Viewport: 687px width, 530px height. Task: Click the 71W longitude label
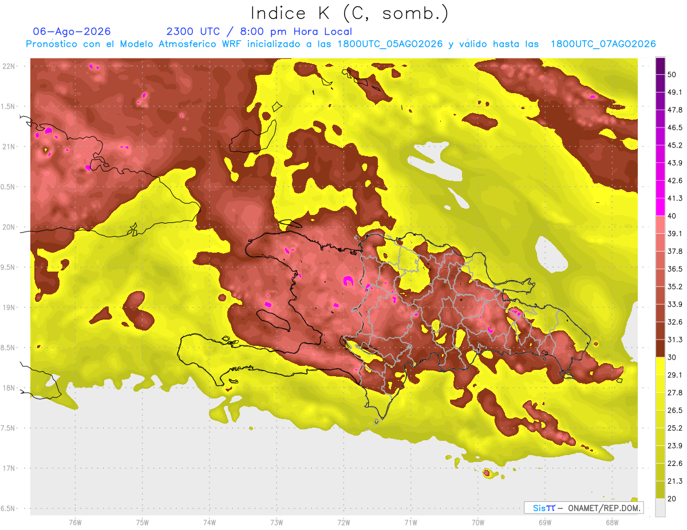pos(410,523)
